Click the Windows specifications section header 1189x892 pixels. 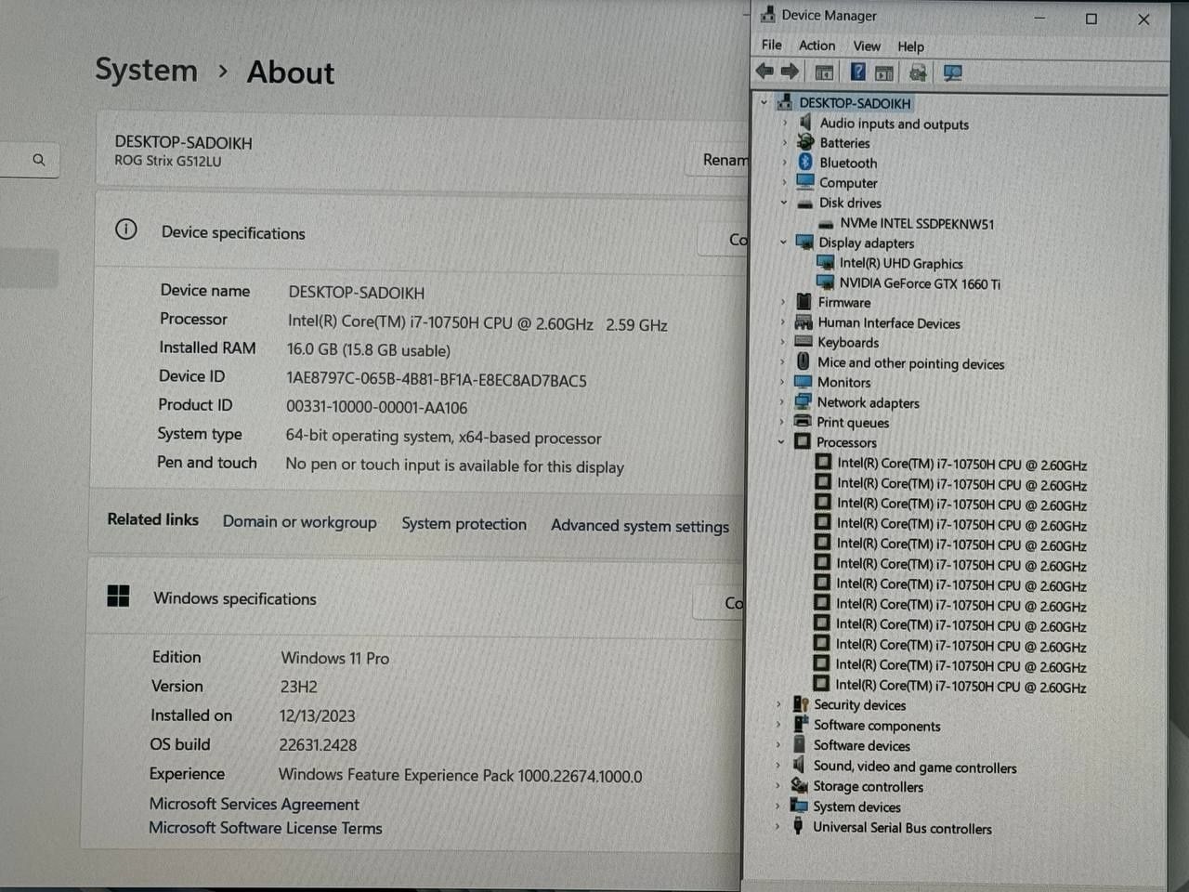coord(235,598)
